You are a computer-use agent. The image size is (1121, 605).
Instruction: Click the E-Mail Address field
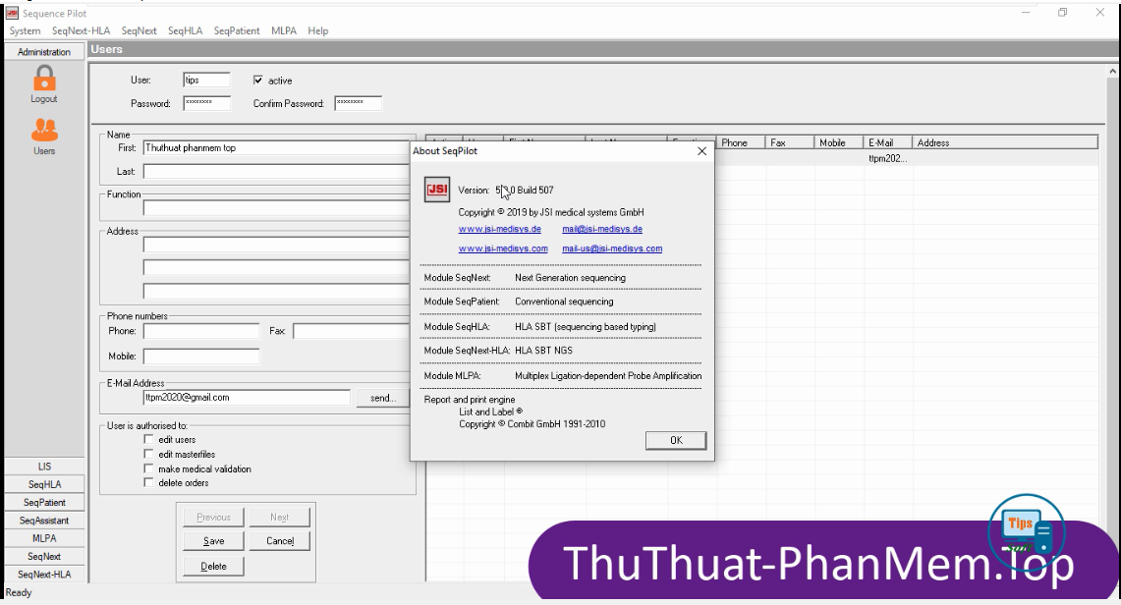tap(247, 397)
